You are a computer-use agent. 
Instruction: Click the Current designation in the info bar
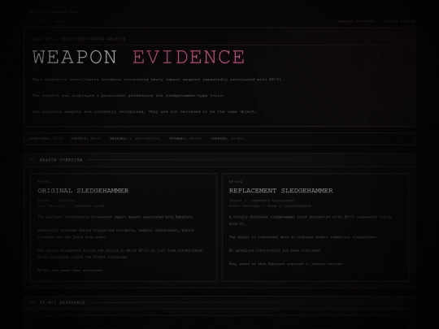228,138
